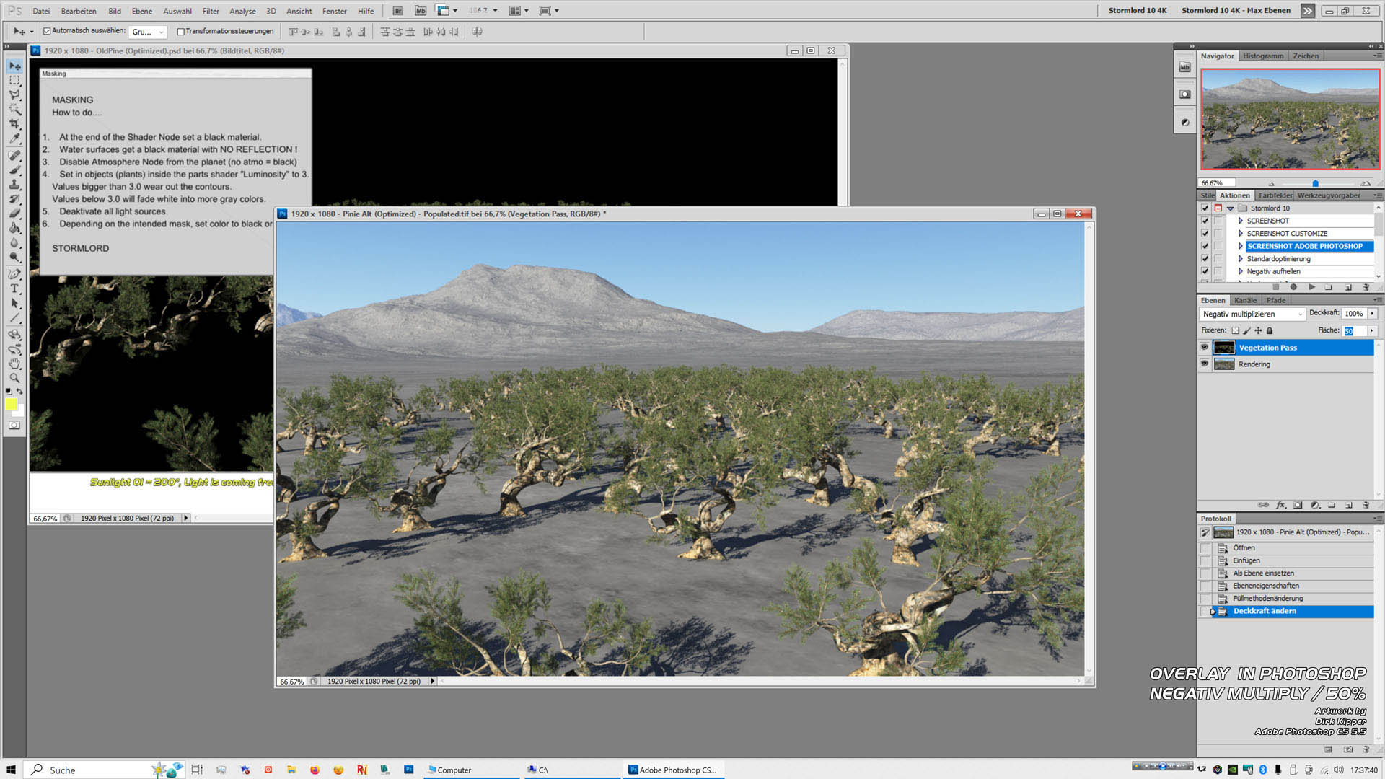Image resolution: width=1385 pixels, height=779 pixels.
Task: Open the Ebenen panel options menu
Action: tap(1377, 300)
